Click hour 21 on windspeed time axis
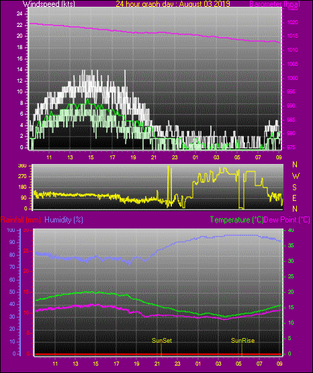The height and width of the screenshot is (373, 313). (154, 157)
